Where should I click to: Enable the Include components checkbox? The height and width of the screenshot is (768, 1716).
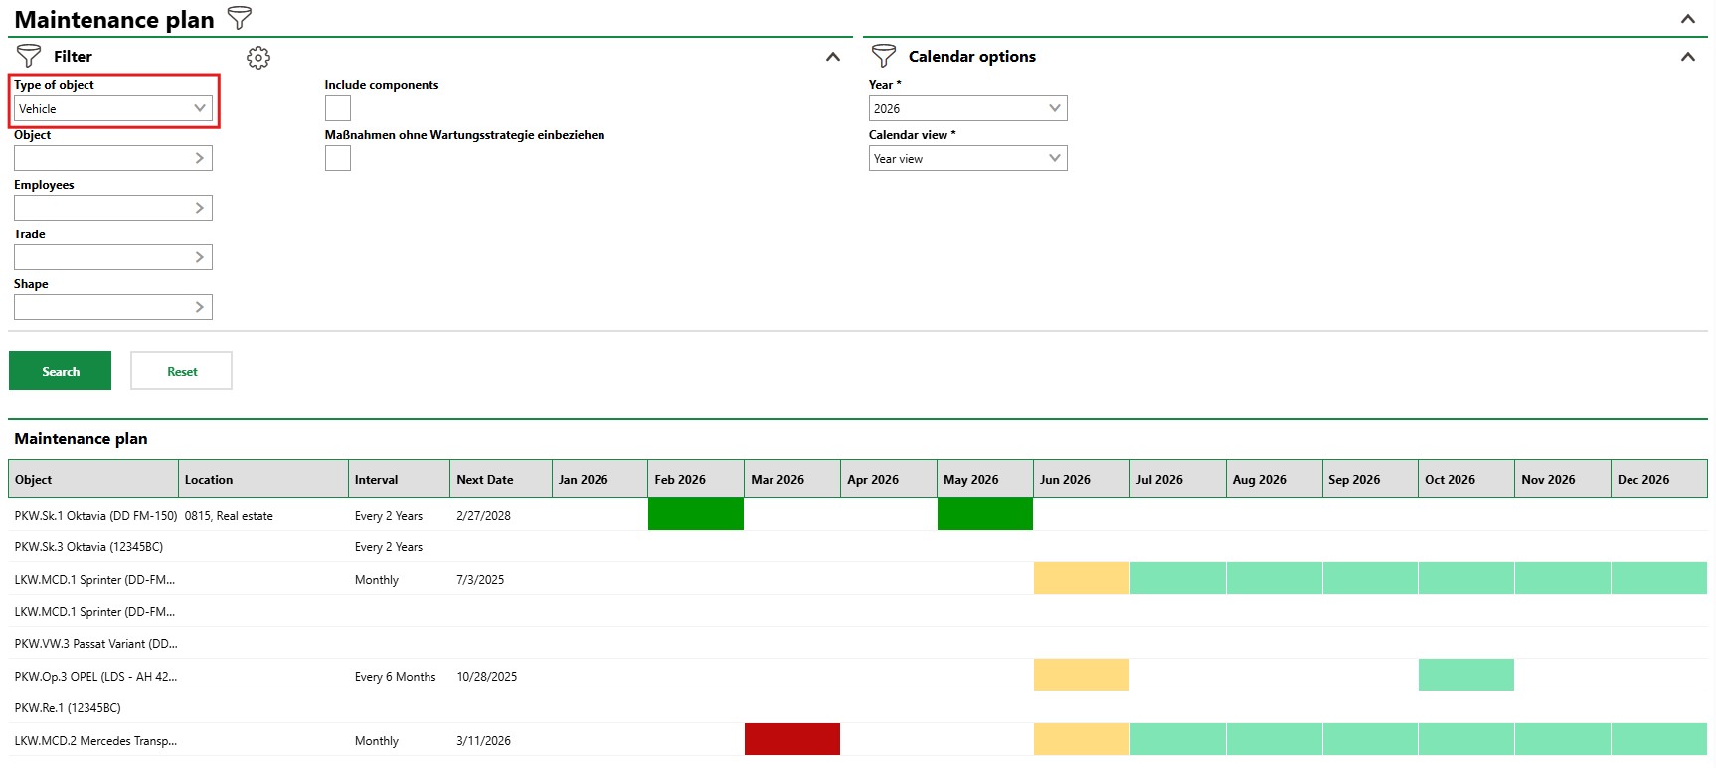click(x=338, y=108)
